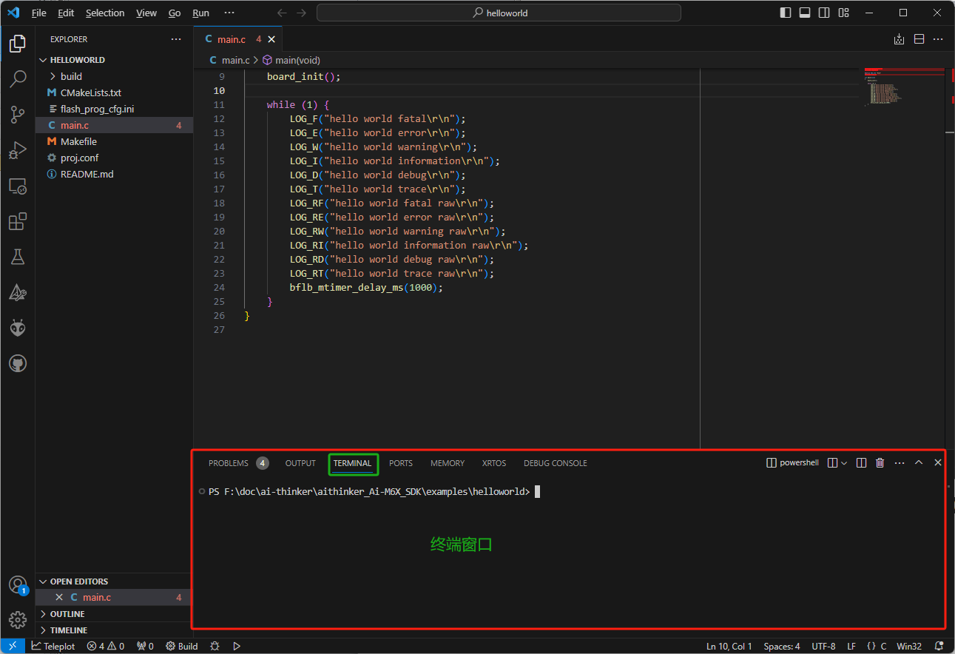
Task: Click the run play icon in status bar
Action: [x=237, y=646]
